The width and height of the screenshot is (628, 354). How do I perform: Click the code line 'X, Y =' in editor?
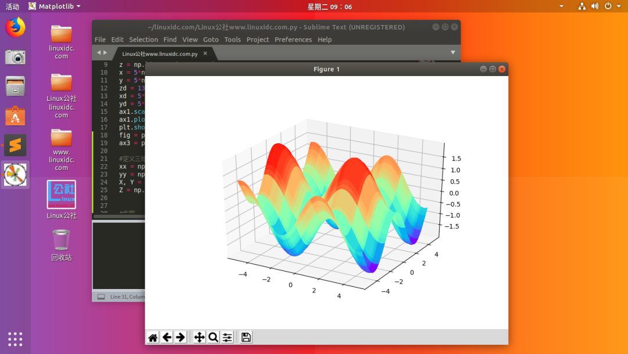tap(131, 182)
